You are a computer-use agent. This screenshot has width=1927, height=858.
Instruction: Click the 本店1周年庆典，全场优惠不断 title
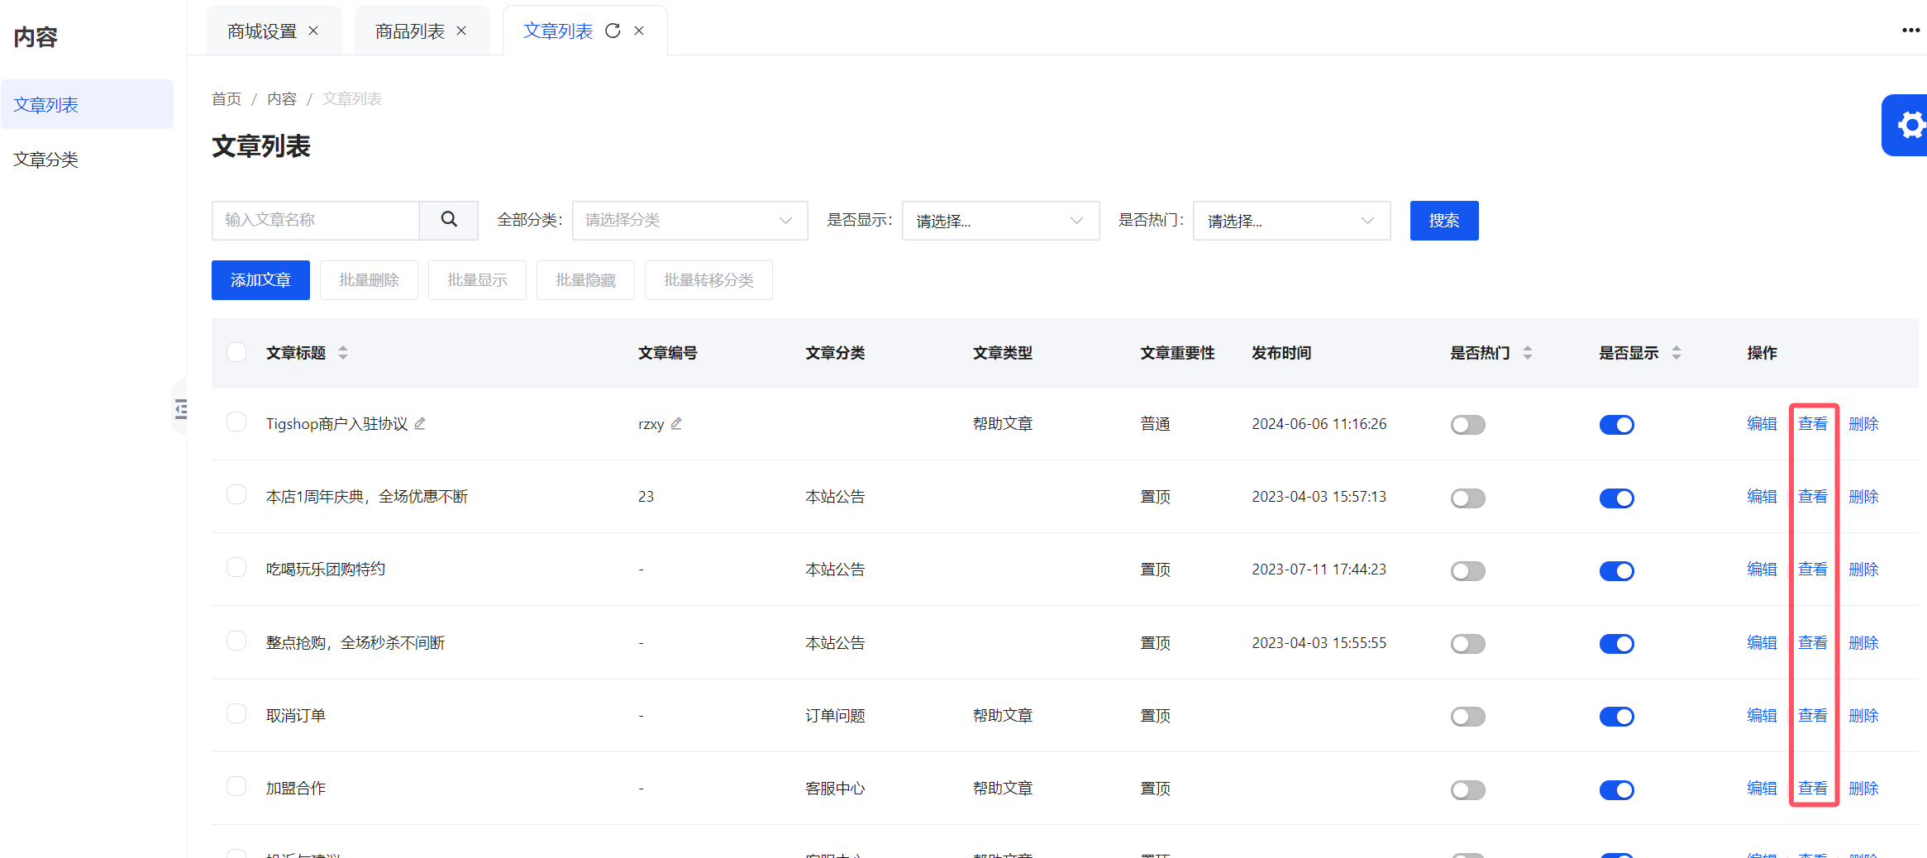(x=367, y=497)
